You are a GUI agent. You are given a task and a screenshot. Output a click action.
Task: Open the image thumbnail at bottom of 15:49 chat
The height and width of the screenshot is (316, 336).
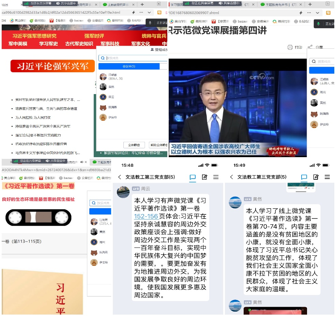point(275,311)
